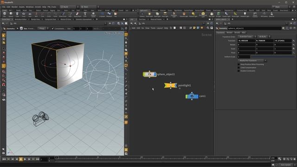Switch to the Geometry Spreadsheet tab
Image resolution: width=297 pixels, height=167 pixels.
[84, 19]
